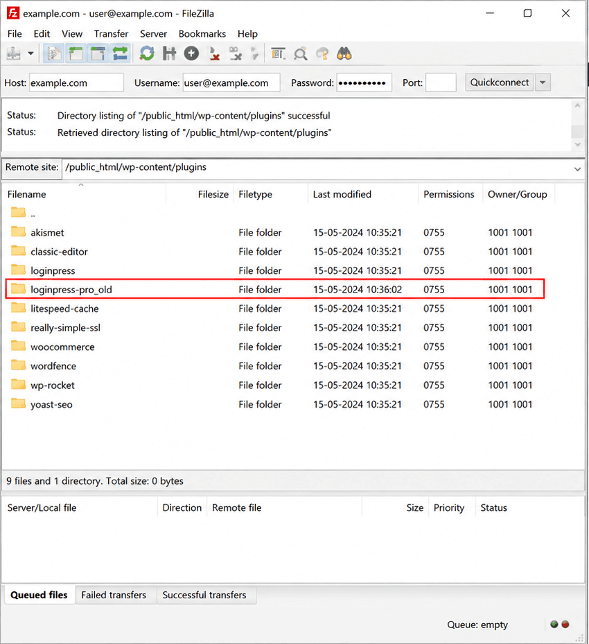This screenshot has height=644, width=589.
Task: Toggle the local directory tree view
Action: [76, 53]
